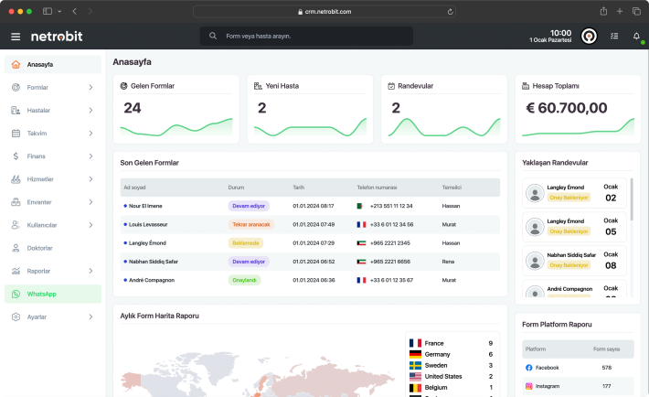Click the Safari share icon
The width and height of the screenshot is (649, 397).
click(x=603, y=11)
